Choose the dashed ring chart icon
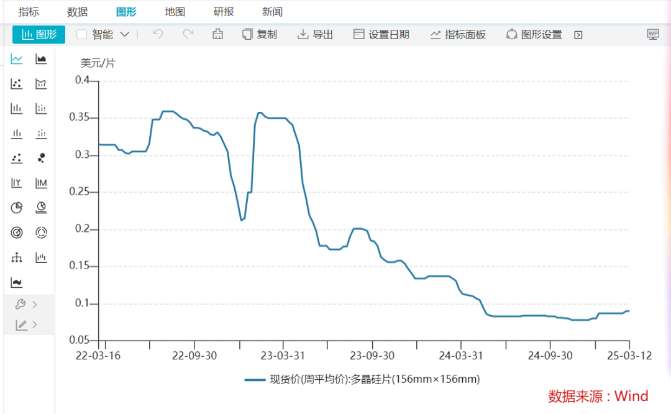This screenshot has height=414, width=671. (x=41, y=233)
